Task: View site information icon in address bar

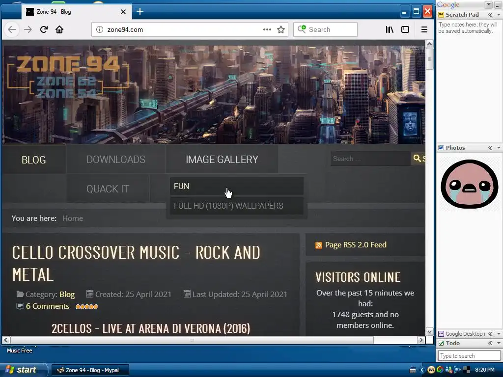Action: pos(100,29)
